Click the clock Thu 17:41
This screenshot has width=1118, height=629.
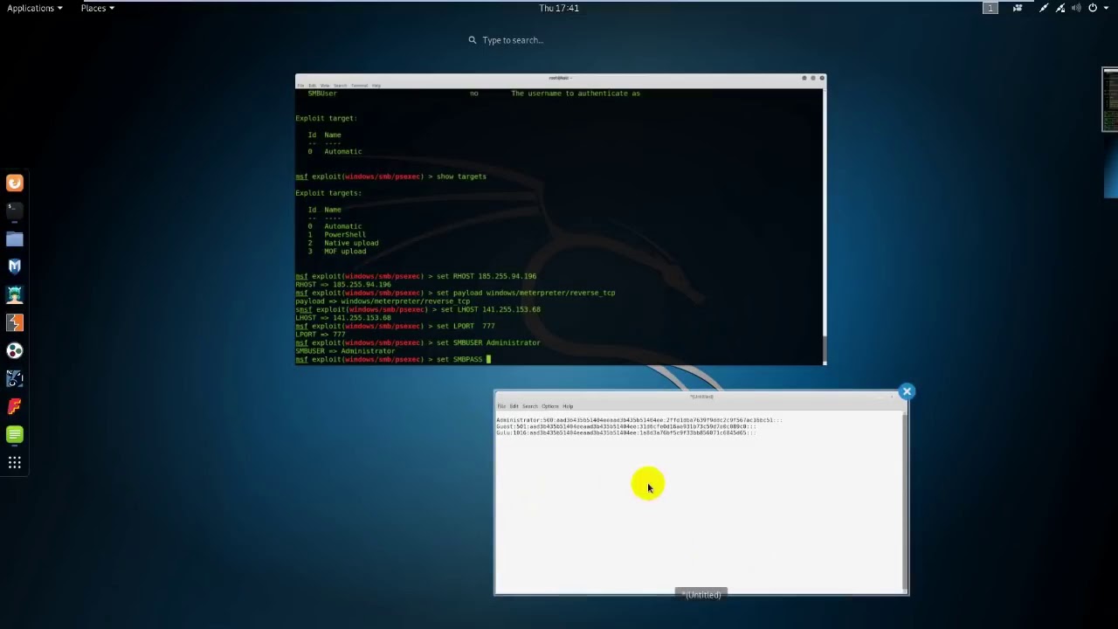click(x=559, y=8)
